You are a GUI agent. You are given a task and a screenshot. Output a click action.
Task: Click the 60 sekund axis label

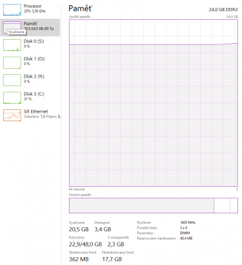pyautogui.click(x=76, y=189)
